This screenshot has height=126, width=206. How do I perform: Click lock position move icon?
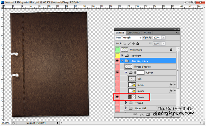point(133,43)
